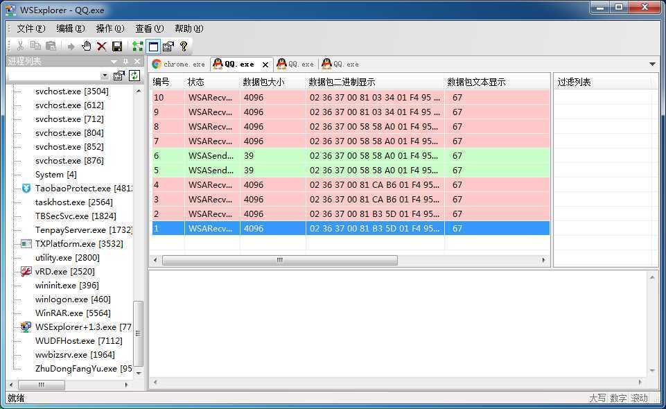Image resolution: width=666 pixels, height=409 pixels.
Task: Open the 编辑(E) menu
Action: tap(71, 28)
